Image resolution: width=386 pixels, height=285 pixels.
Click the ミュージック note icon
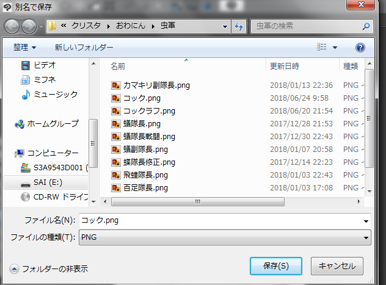(x=26, y=95)
